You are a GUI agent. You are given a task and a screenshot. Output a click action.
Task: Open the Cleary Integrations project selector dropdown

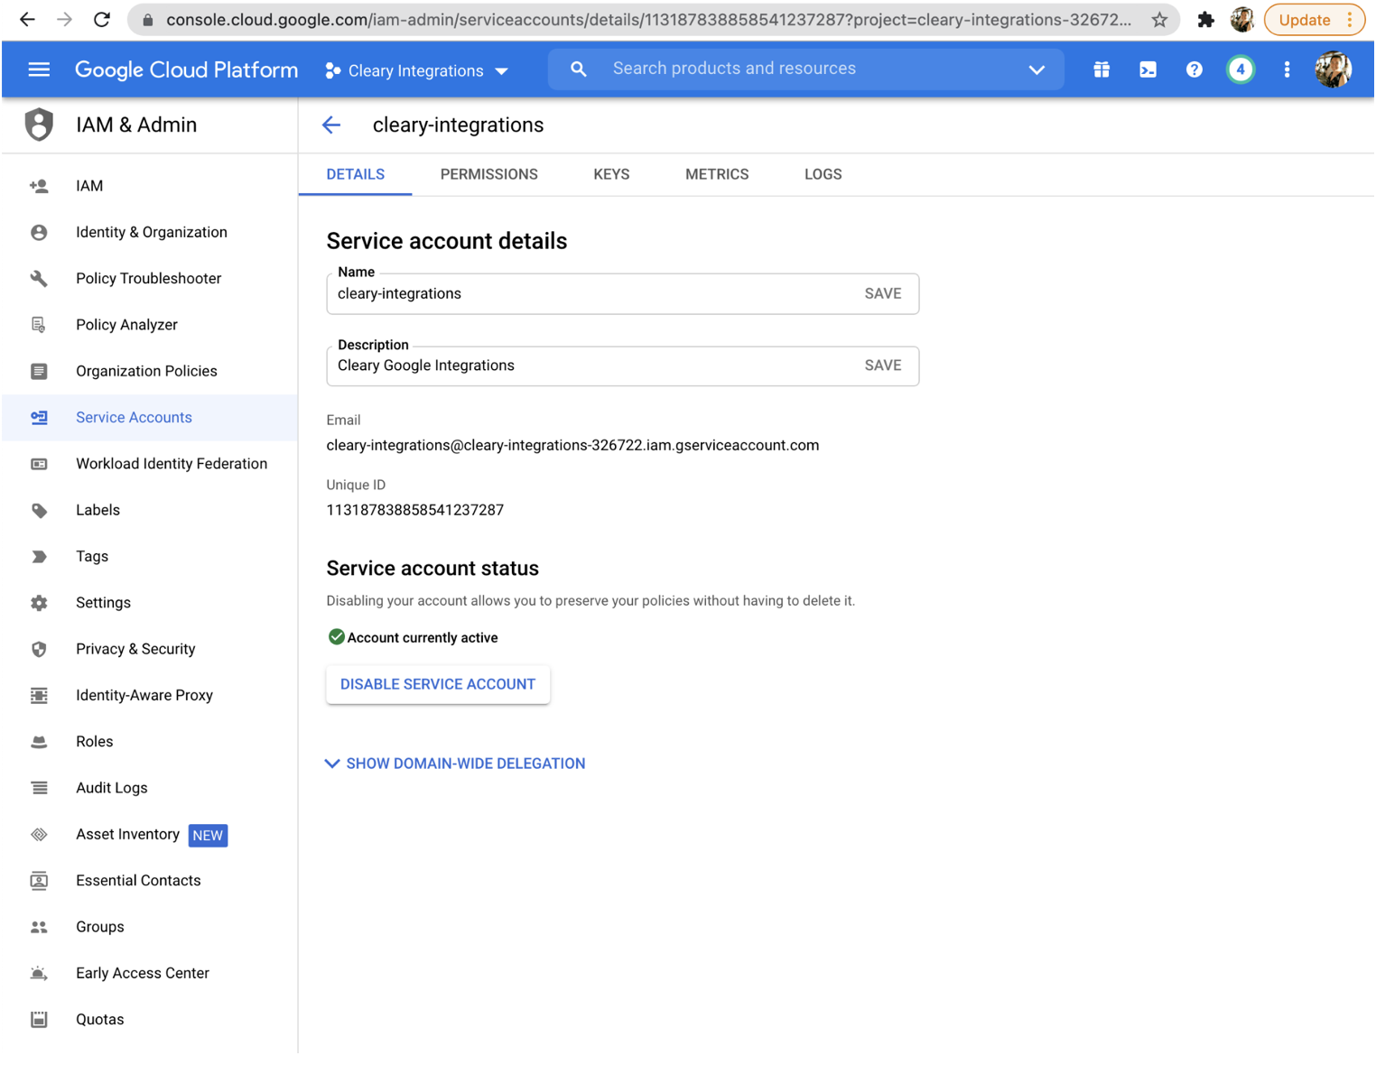click(416, 70)
